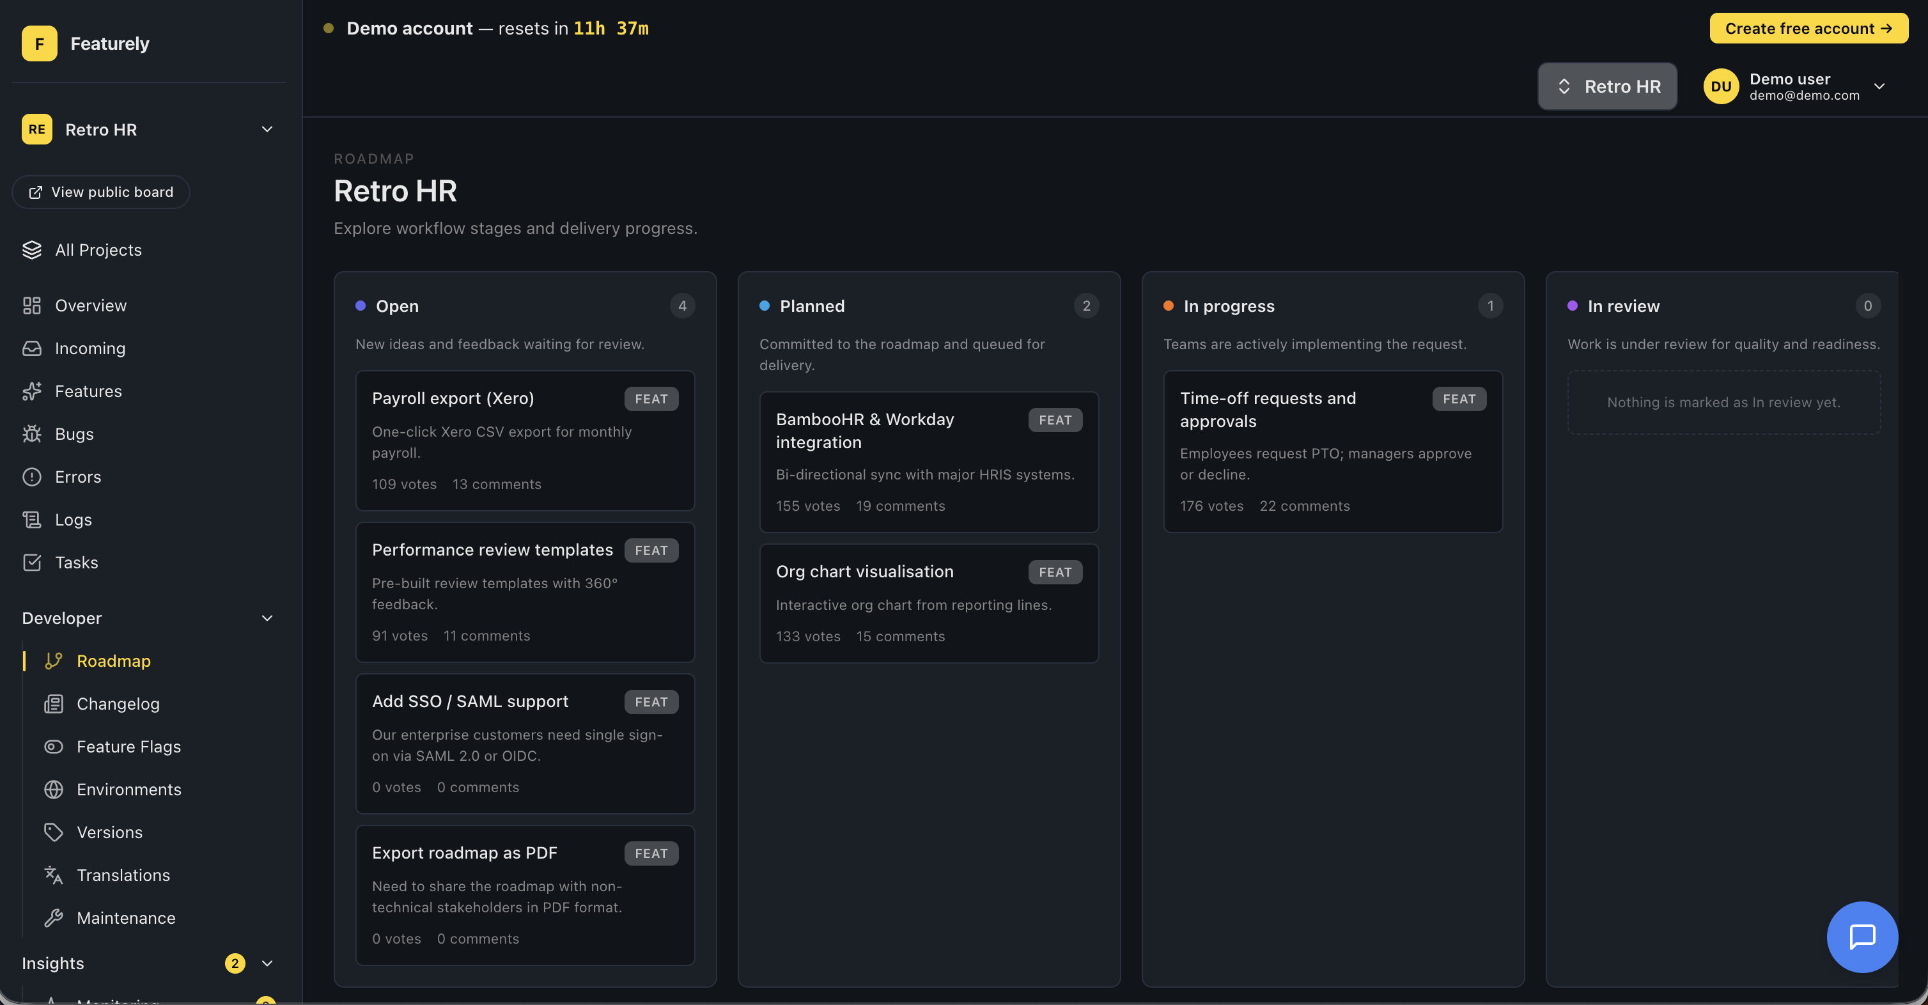Open the Retro HR project switcher button
Screen dimensions: 1928x1005
coord(1607,86)
